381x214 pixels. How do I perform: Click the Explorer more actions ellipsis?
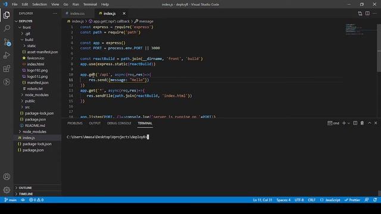[55, 13]
